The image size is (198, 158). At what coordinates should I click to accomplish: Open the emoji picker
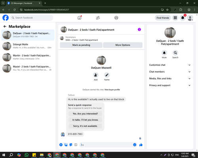pyautogui.click(x=135, y=145)
